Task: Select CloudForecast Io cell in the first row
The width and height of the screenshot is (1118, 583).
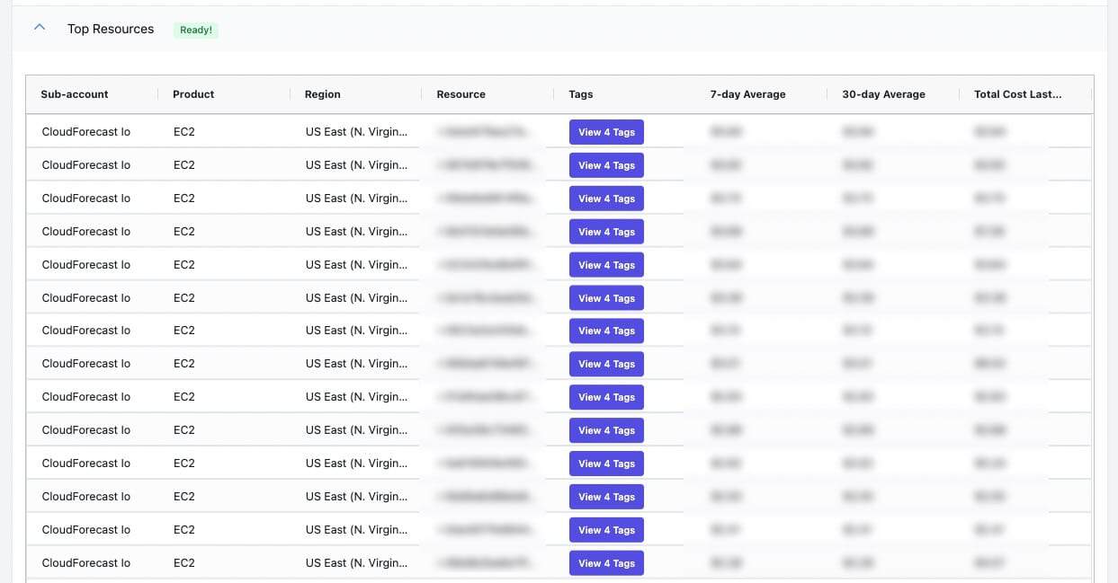Action: (86, 132)
